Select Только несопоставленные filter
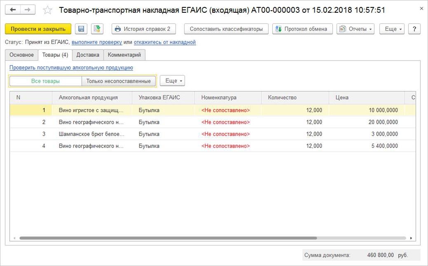The width and height of the screenshot is (428, 266). 119,81
